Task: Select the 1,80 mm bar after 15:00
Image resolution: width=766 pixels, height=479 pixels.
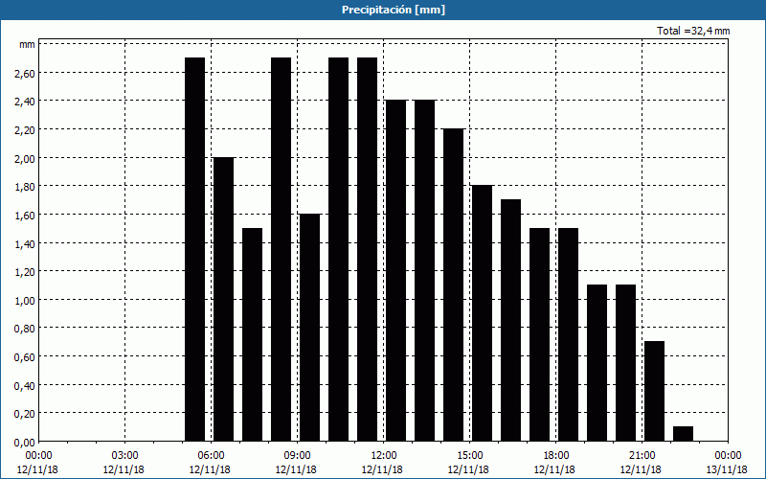Action: coord(483,313)
